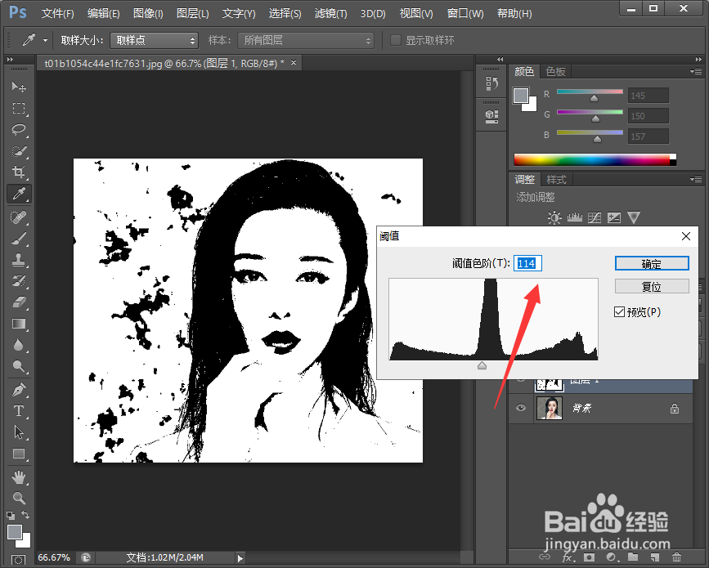Select the Pen tool

pos(19,390)
